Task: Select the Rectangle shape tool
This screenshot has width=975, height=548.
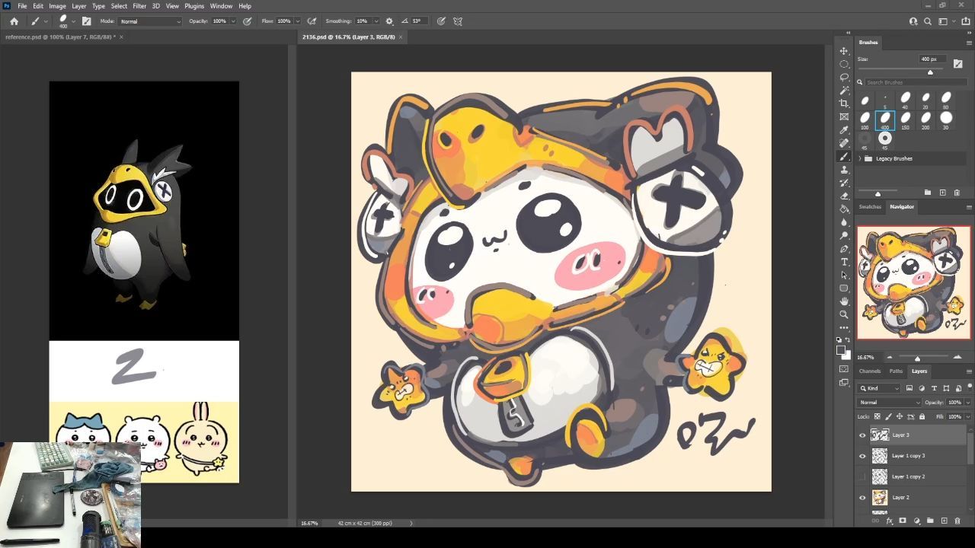Action: point(844,288)
